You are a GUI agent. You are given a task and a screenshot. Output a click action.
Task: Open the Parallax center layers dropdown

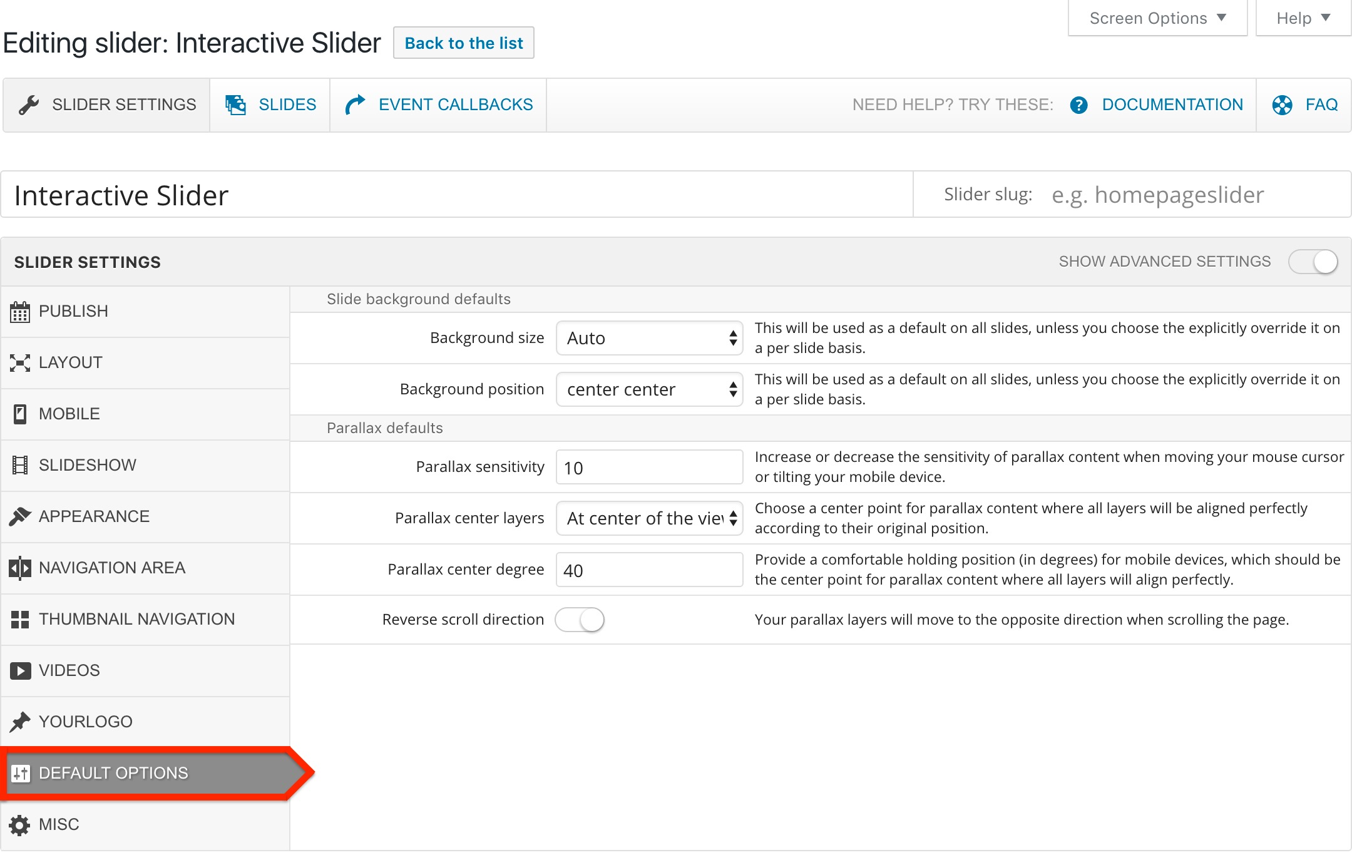coord(649,518)
